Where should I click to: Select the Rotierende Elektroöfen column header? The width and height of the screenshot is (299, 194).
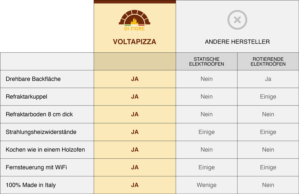point(268,62)
